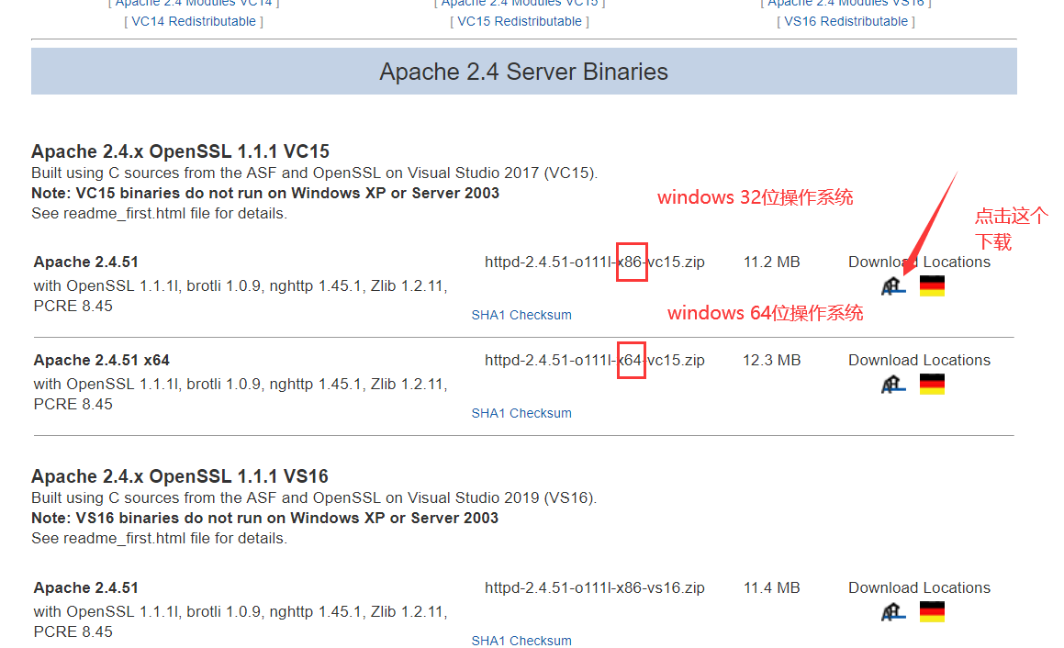Click Visual Studio 2017 (VC15) build description
Screen dimensions: 1064x648
[x=314, y=173]
